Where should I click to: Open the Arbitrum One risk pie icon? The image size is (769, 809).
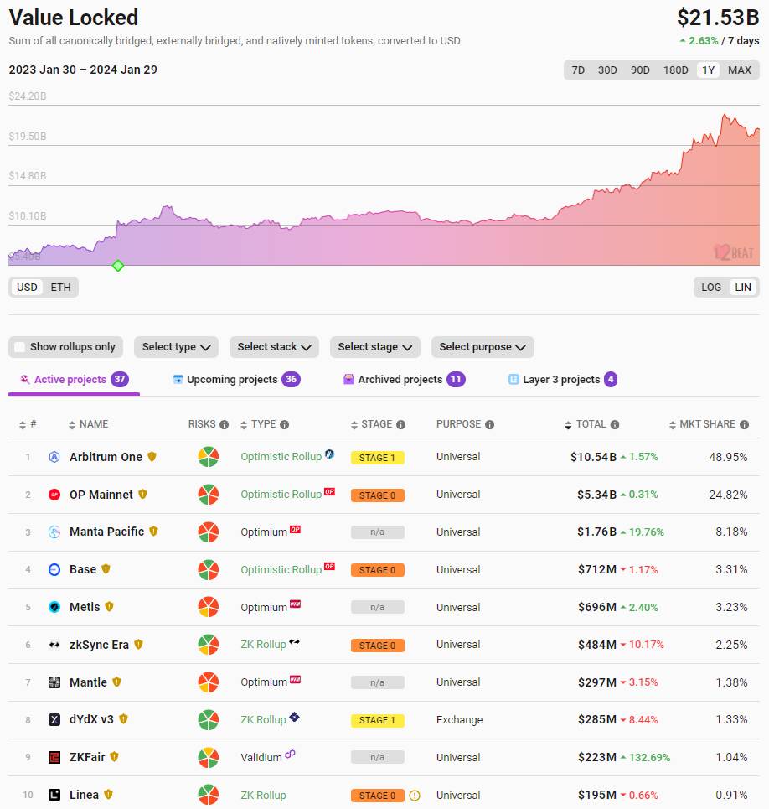(209, 457)
